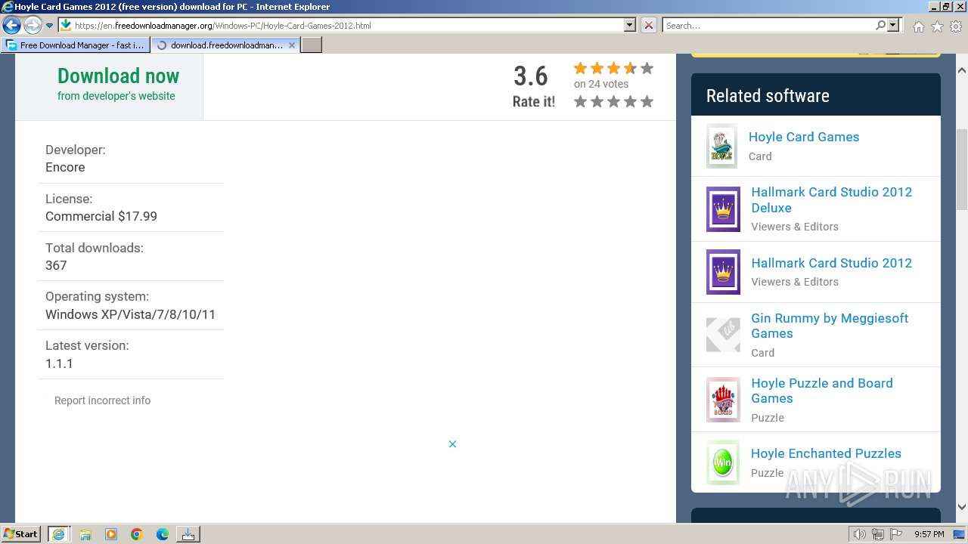The image size is (968, 544).
Task: Open a new blank tab
Action: tap(312, 45)
